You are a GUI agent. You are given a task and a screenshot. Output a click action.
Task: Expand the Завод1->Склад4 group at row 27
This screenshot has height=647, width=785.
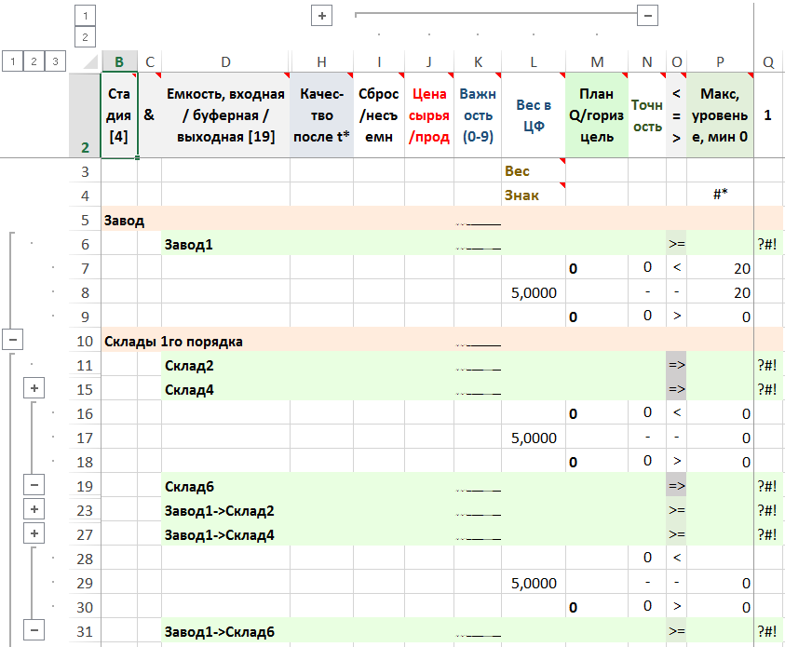(34, 534)
